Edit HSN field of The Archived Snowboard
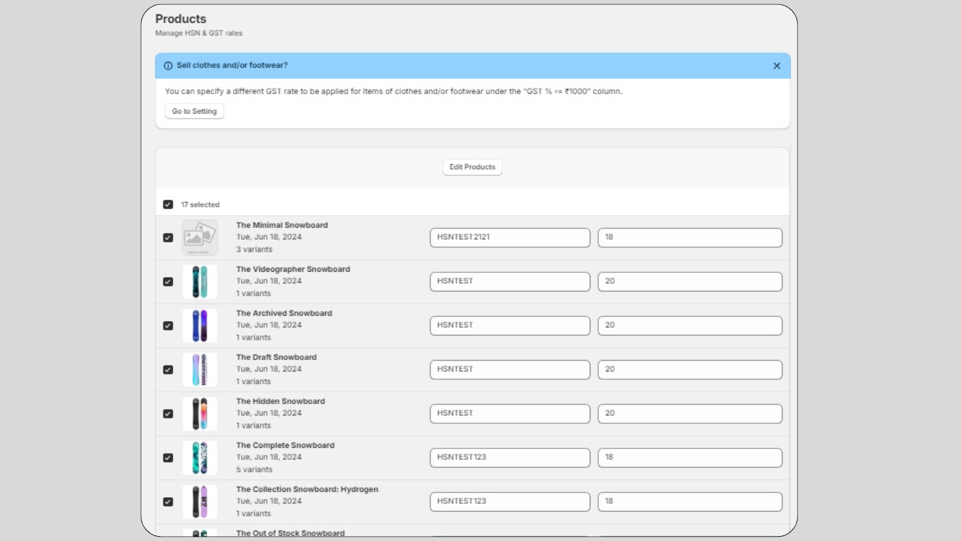Image resolution: width=961 pixels, height=541 pixels. point(510,325)
